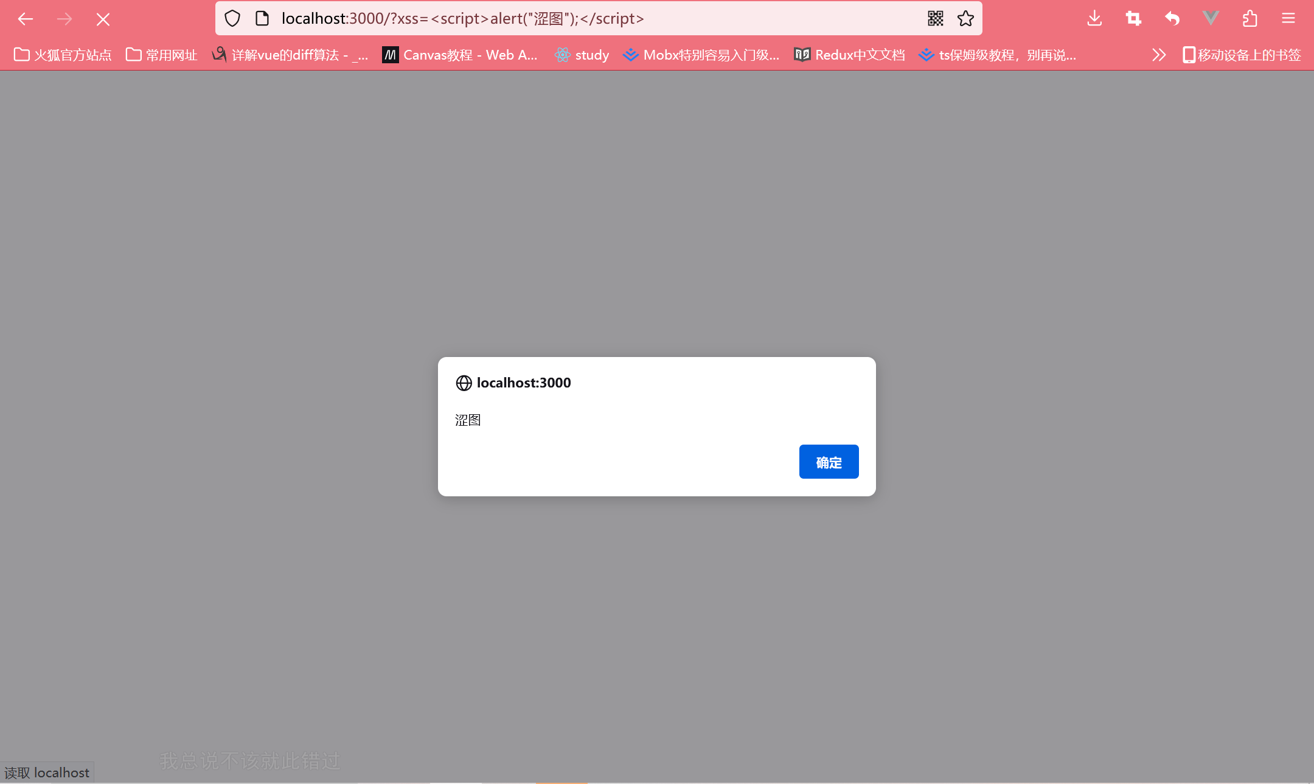
Task: Open the Canvas教程 bookmark
Action: click(x=460, y=55)
